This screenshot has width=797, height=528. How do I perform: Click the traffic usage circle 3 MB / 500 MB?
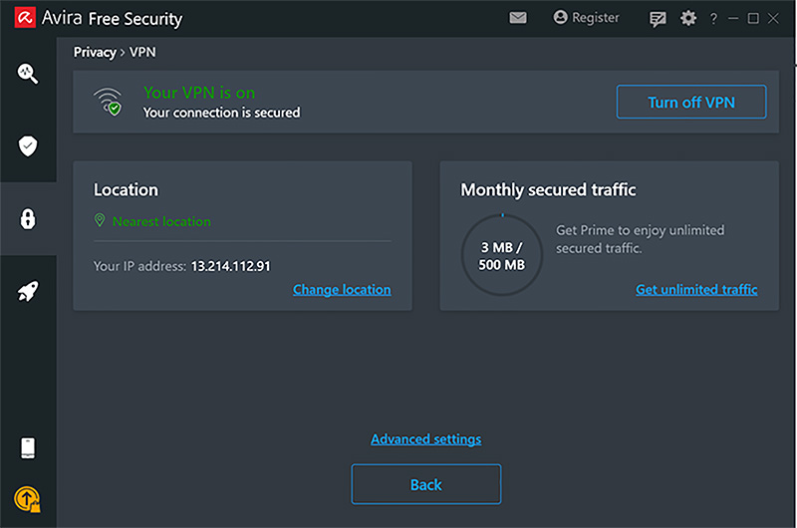coord(502,255)
